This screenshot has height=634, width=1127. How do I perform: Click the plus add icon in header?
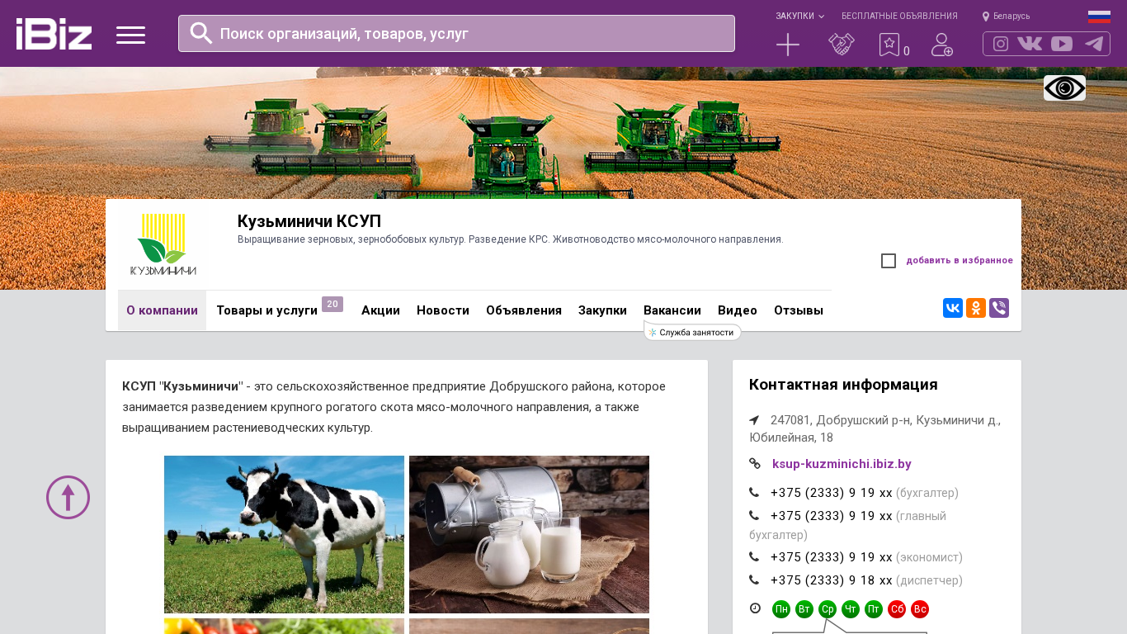tap(788, 45)
